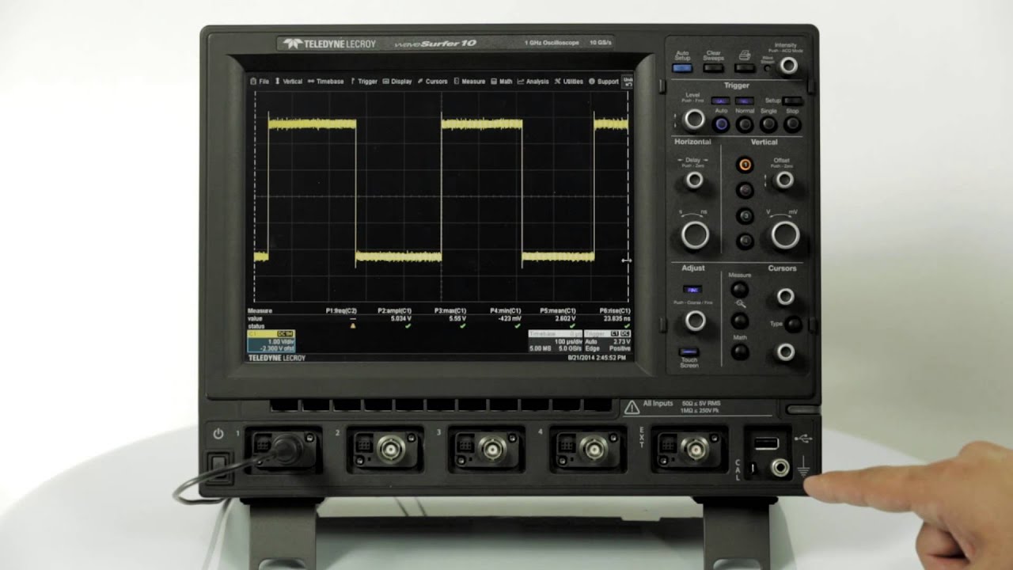Toggle the channel 3 button
Image resolution: width=1013 pixels, height=570 pixels.
745,215
